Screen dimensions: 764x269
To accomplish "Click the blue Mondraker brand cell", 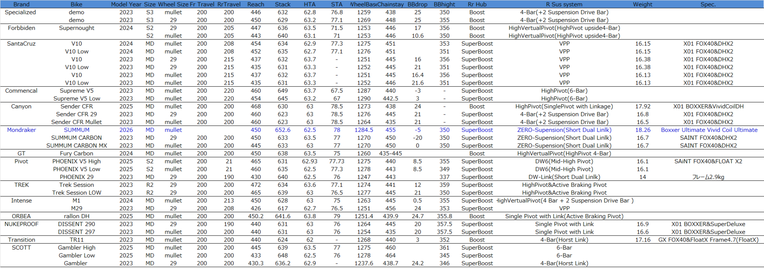I will tap(21, 130).
